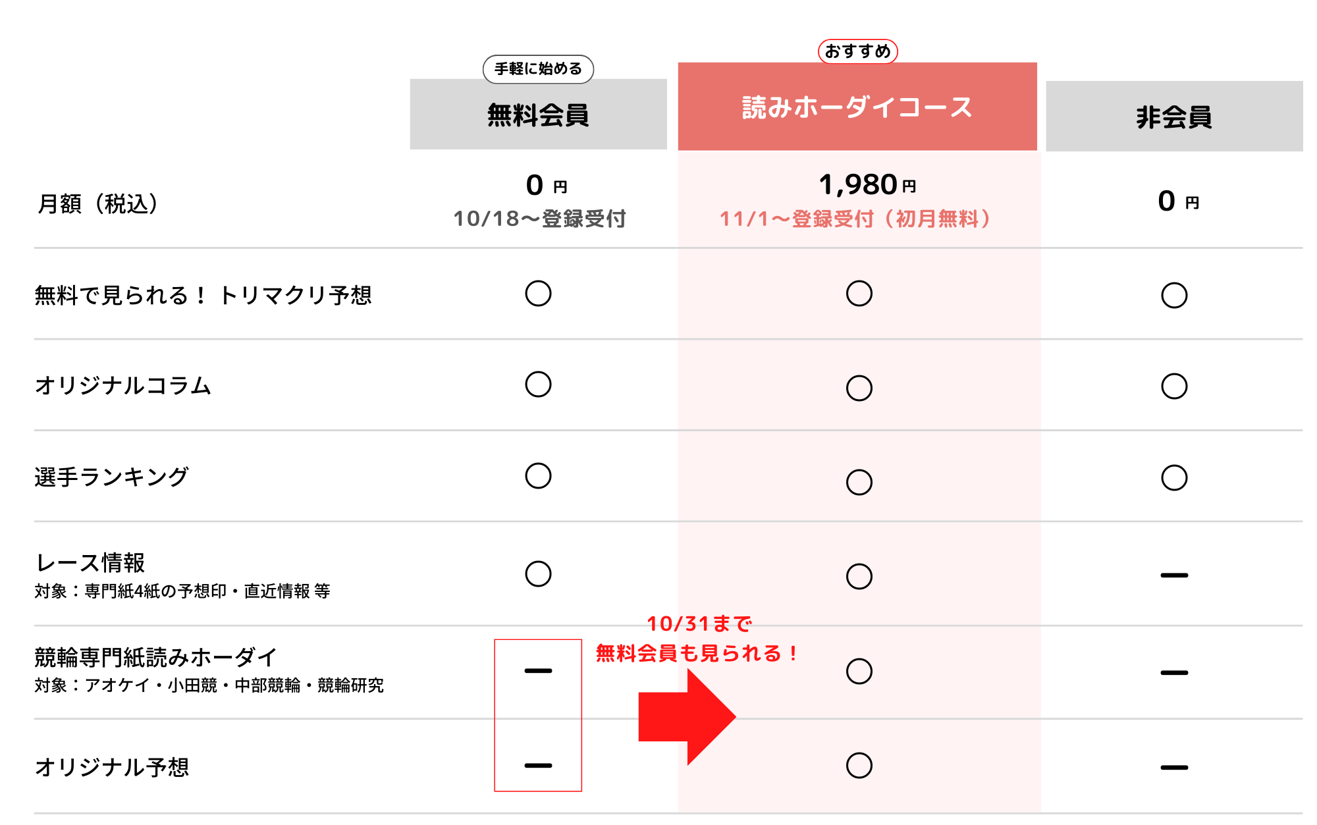Click the 無料会員も見られる！ red note

click(697, 653)
